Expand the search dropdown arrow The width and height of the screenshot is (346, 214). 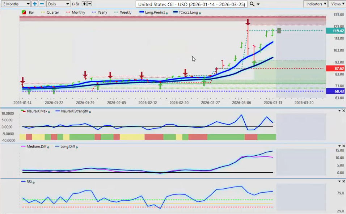tap(258, 4)
